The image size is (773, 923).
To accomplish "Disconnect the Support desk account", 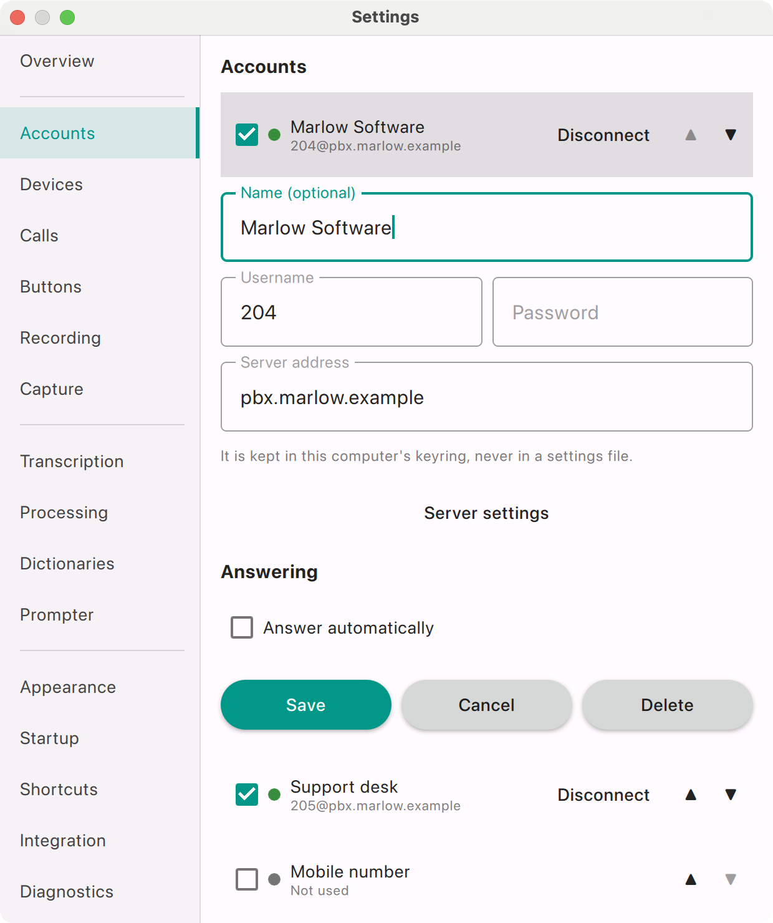I will click(603, 795).
